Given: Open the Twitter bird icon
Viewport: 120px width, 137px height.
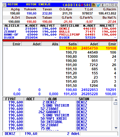Looking at the screenshot, I should [x=98, y=5].
